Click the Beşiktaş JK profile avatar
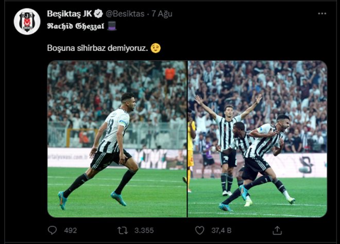Screen dimensions: 340x244 27,22
